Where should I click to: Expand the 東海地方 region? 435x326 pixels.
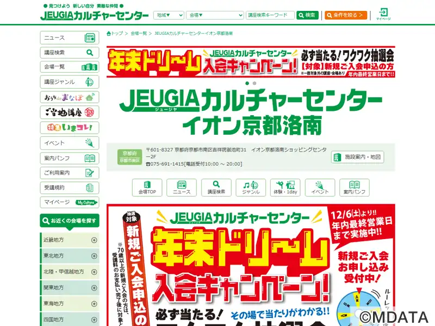(70, 304)
